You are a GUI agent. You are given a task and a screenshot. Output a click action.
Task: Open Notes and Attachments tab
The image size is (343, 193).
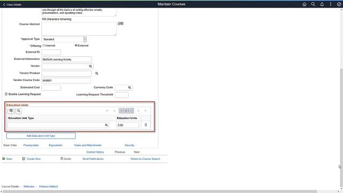88,145
